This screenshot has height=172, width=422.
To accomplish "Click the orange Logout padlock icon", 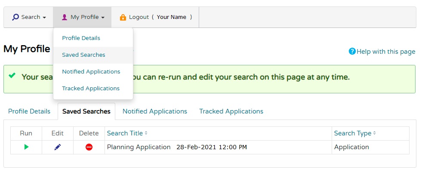I will [123, 17].
